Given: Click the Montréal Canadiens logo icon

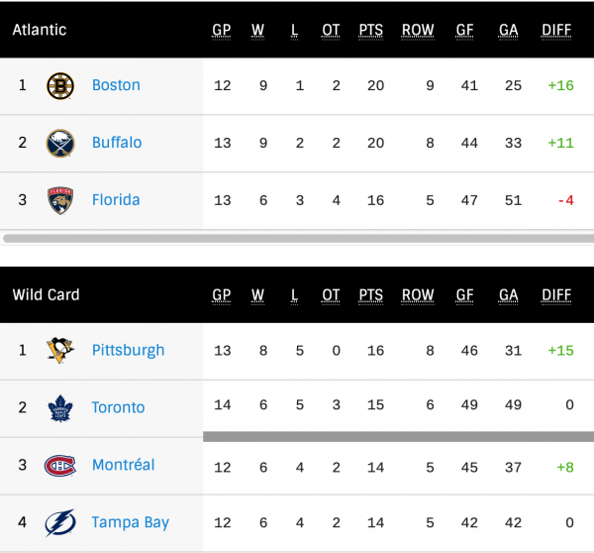Looking at the screenshot, I should pos(60,465).
